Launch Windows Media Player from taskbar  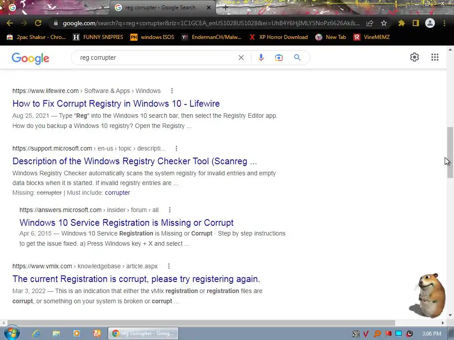pyautogui.click(x=77, y=333)
